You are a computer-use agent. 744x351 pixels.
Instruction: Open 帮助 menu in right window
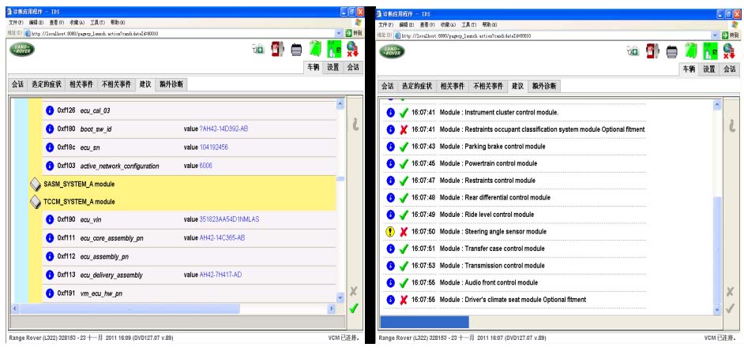[x=489, y=24]
